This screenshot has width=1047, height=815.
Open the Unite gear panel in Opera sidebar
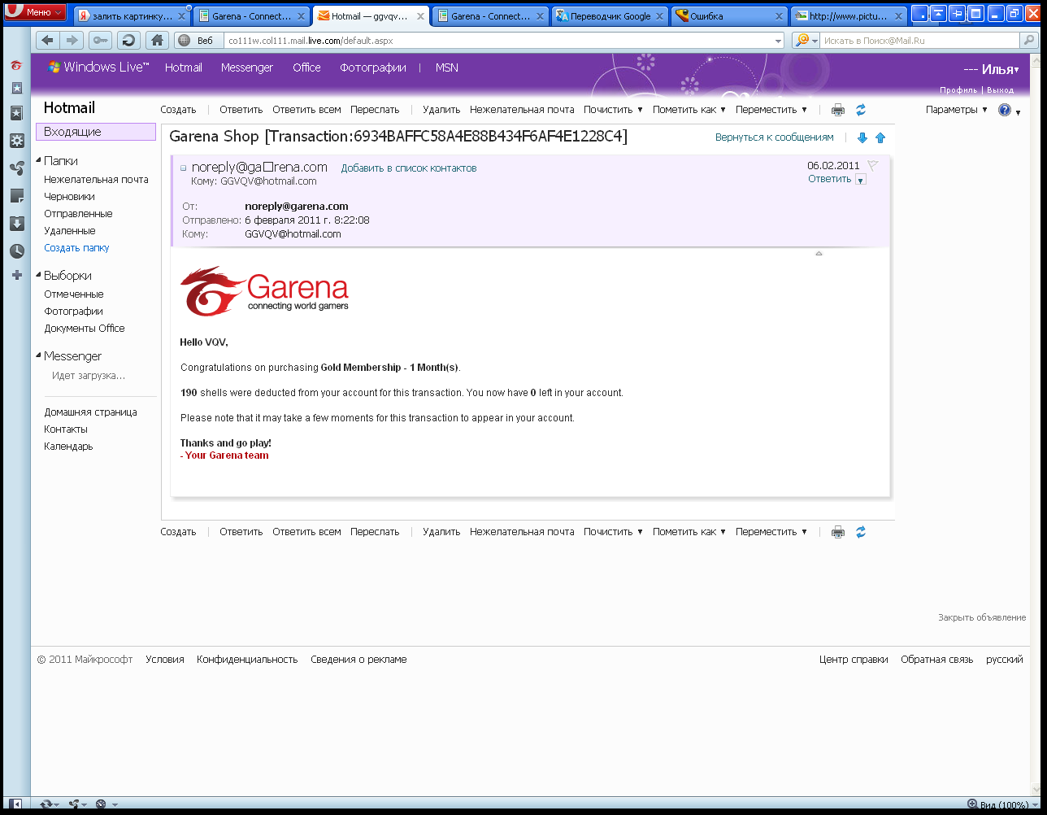point(16,141)
